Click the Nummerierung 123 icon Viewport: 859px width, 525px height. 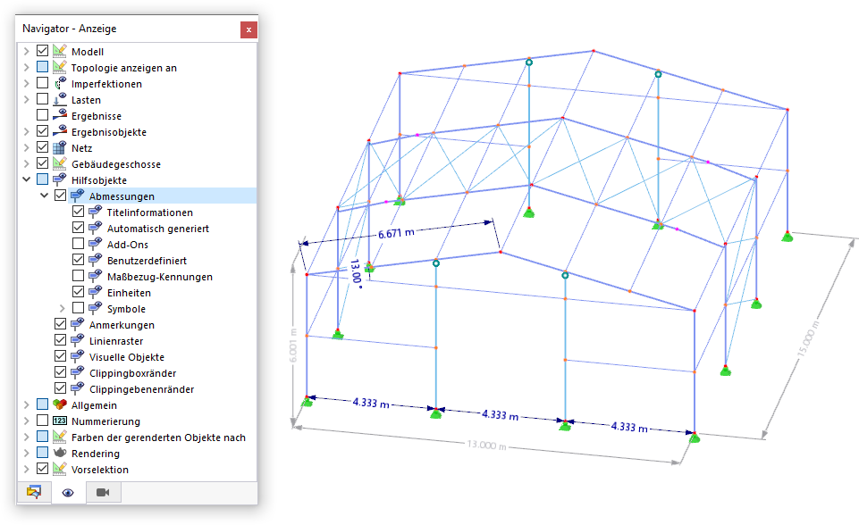[x=60, y=421]
